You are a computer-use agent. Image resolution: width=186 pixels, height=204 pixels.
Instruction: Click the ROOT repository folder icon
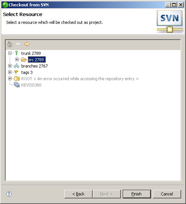(17, 79)
